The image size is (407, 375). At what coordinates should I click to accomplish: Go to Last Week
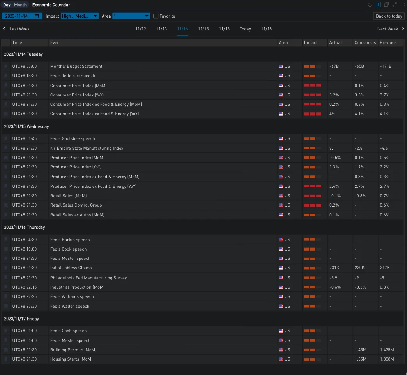click(x=16, y=29)
